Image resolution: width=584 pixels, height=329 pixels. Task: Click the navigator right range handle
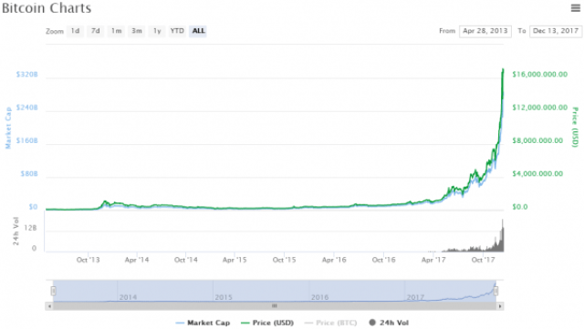pos(496,291)
